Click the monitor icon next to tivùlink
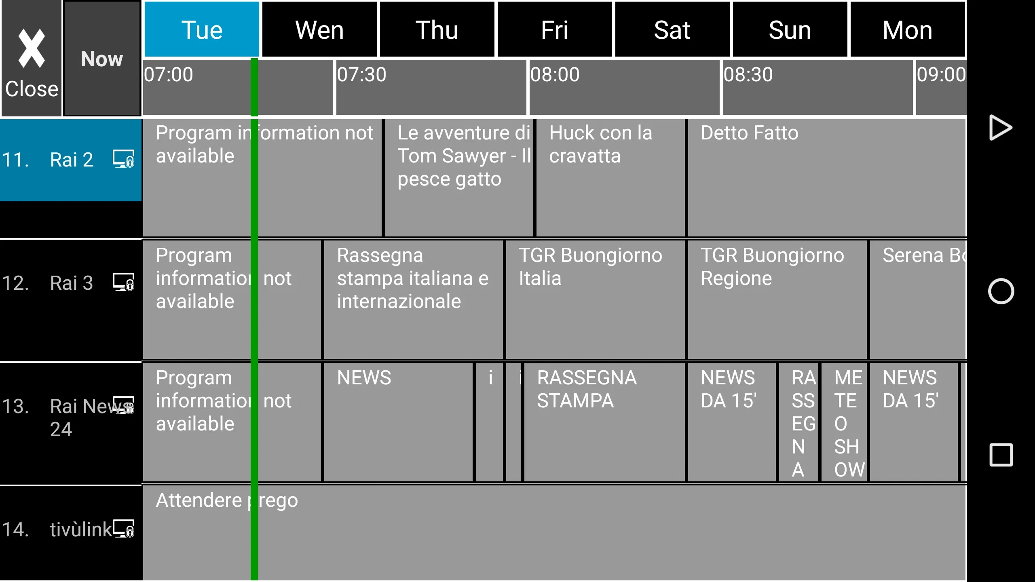 [123, 529]
